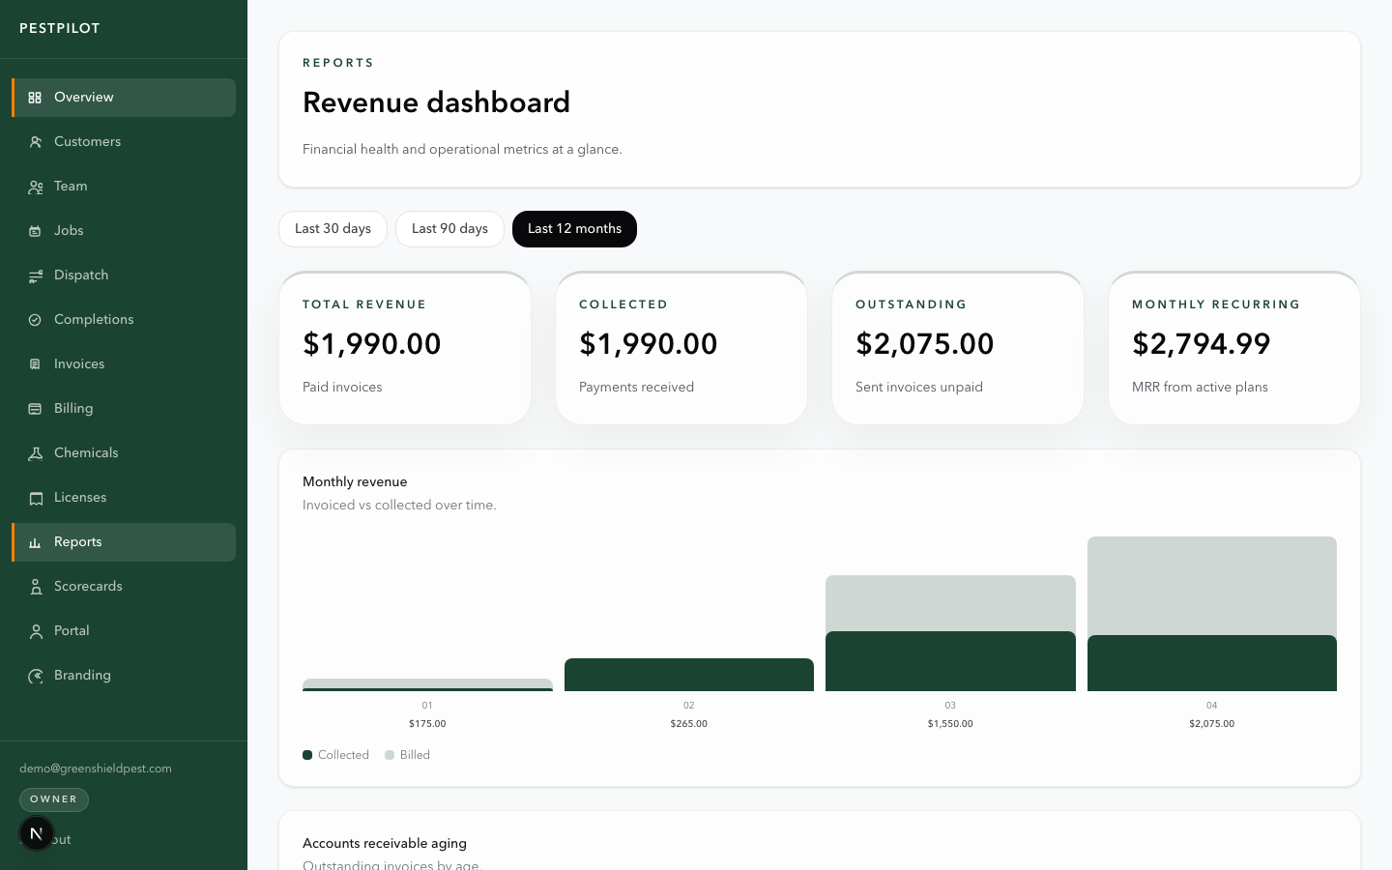Click the Collected legend swatch

point(307,755)
